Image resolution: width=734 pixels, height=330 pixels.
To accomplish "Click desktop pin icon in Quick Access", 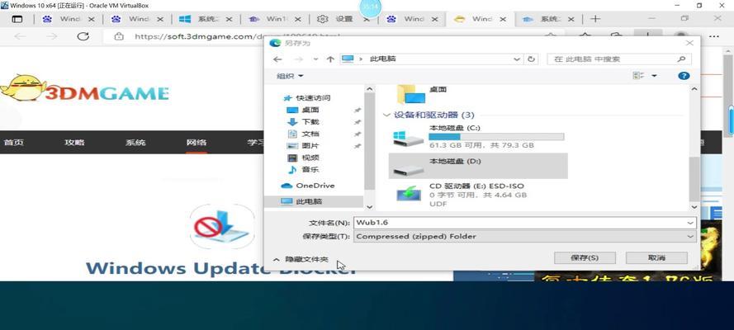I will click(x=358, y=111).
